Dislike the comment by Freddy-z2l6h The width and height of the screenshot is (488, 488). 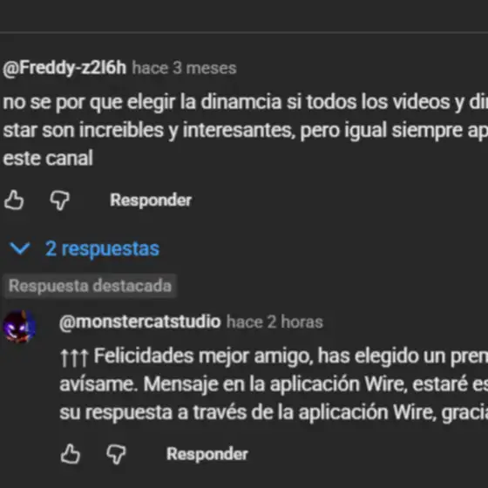(60, 200)
